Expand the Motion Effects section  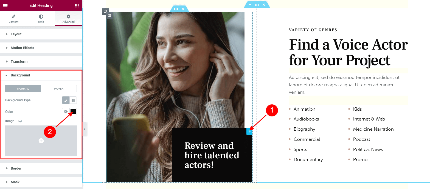(41, 48)
